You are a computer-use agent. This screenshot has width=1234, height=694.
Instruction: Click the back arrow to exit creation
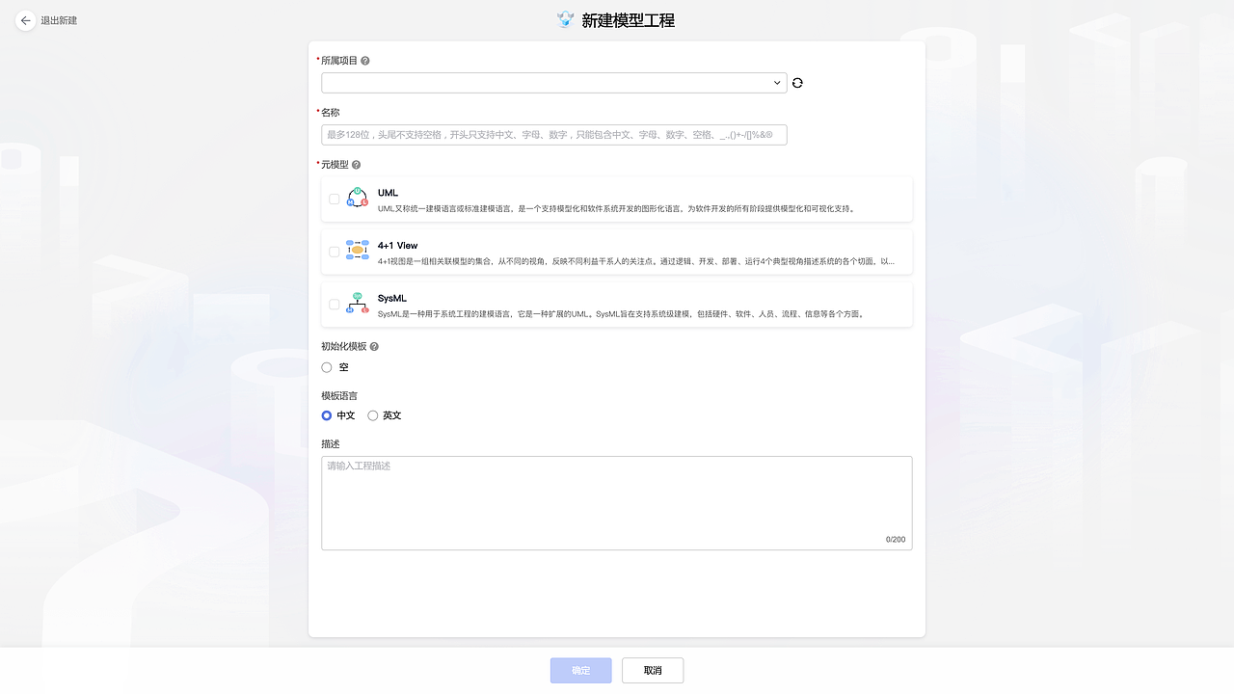click(24, 20)
